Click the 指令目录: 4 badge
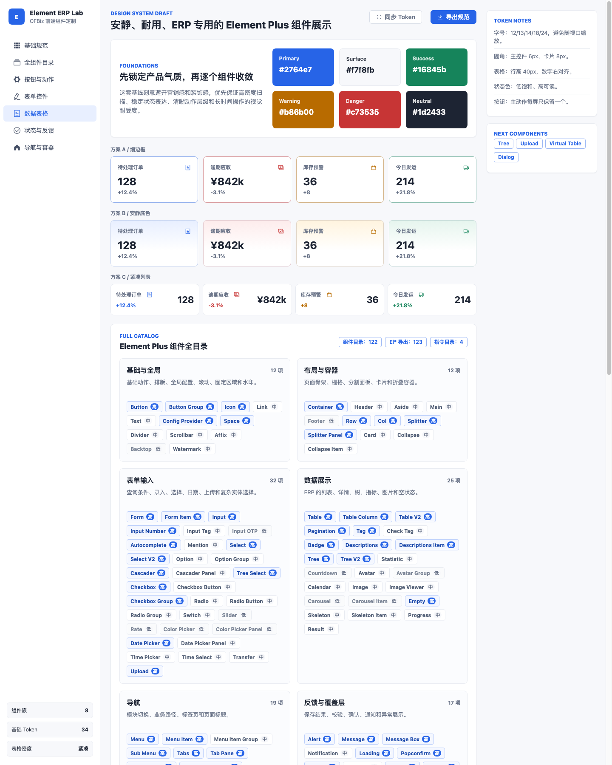Image resolution: width=612 pixels, height=765 pixels. point(449,342)
